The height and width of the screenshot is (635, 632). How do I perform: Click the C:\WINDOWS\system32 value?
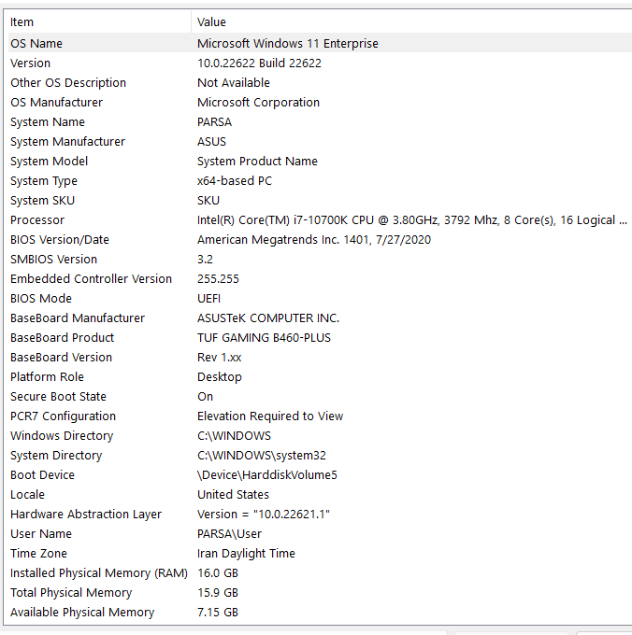click(262, 456)
